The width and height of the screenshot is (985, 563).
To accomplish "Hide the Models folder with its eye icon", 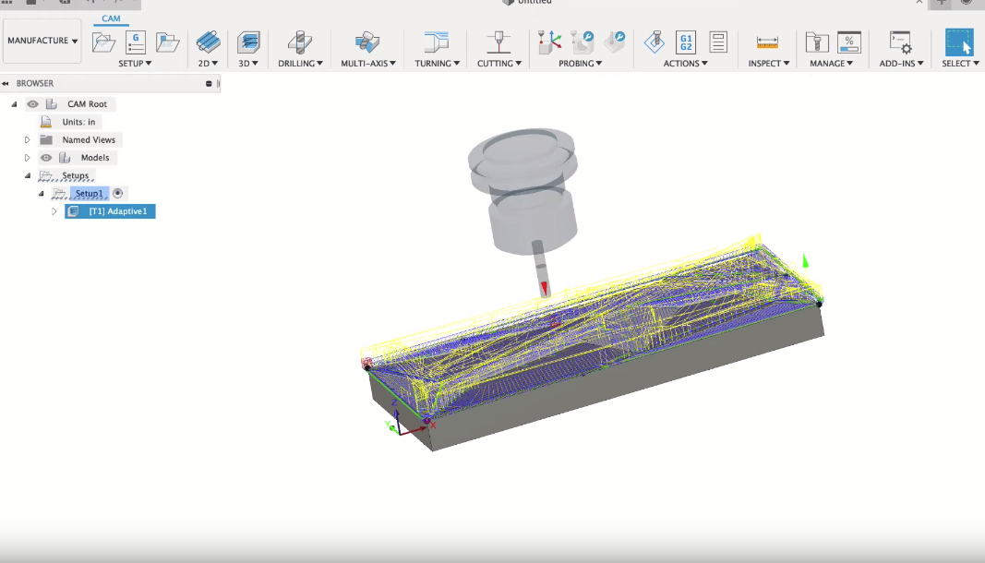I will (x=45, y=157).
